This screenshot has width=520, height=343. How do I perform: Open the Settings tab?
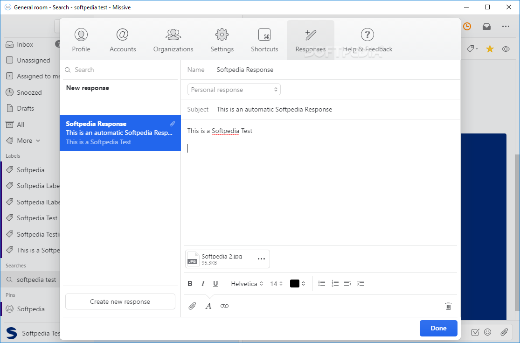coord(222,40)
